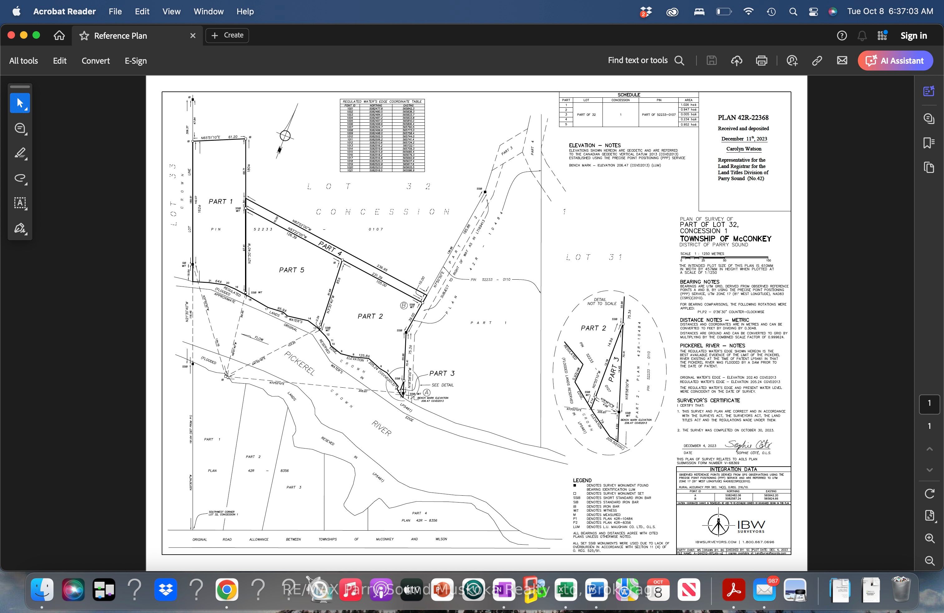Viewport: 944px width, 613px height.
Task: Select the add comment tool
Action: (x=20, y=129)
